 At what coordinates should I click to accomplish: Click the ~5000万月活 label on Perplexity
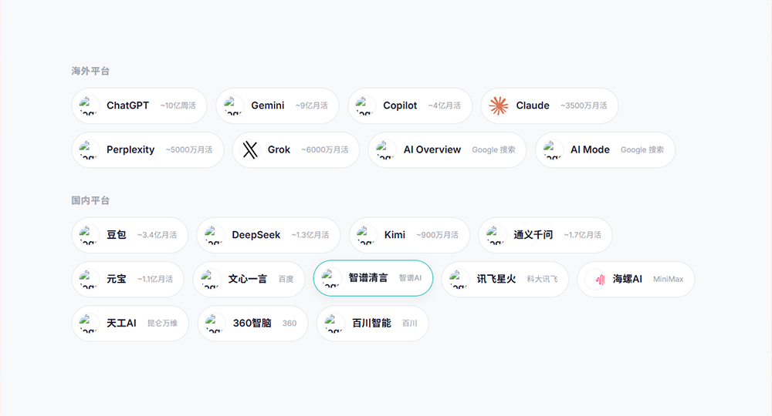tap(189, 149)
